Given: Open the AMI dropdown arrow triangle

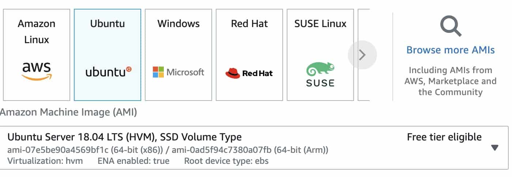Looking at the screenshot, I should coord(495,148).
